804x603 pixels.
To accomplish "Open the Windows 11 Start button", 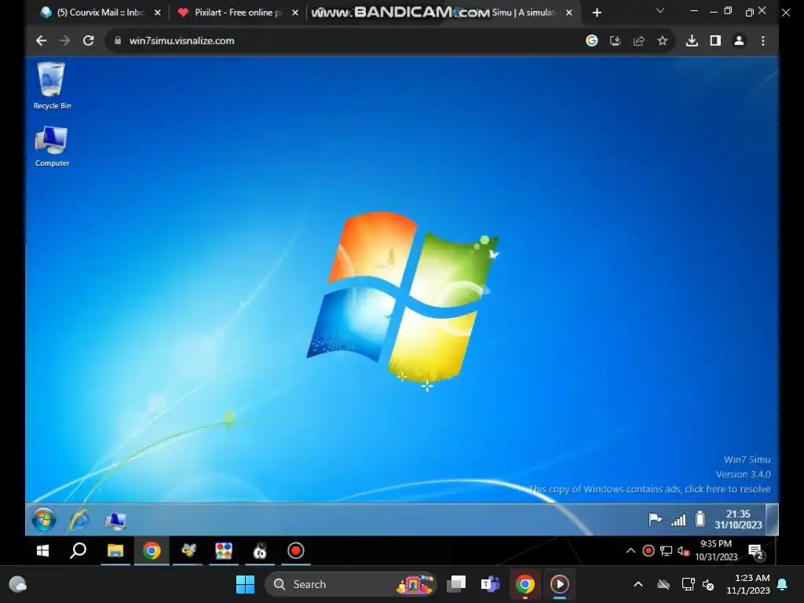I will tap(245, 584).
